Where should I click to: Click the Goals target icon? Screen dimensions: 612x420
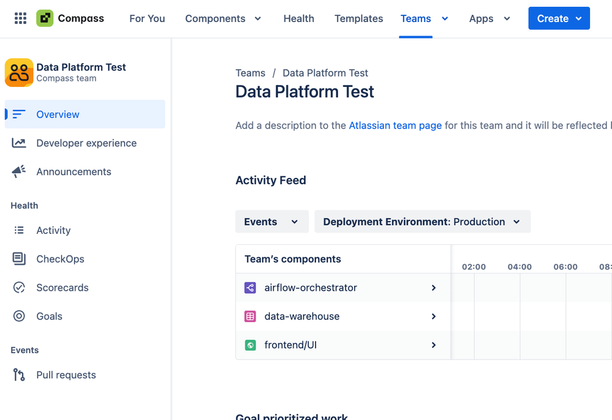tap(19, 317)
